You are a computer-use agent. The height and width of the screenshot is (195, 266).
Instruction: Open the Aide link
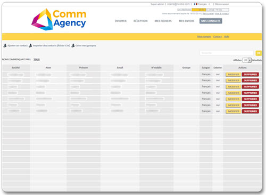pyautogui.click(x=226, y=37)
